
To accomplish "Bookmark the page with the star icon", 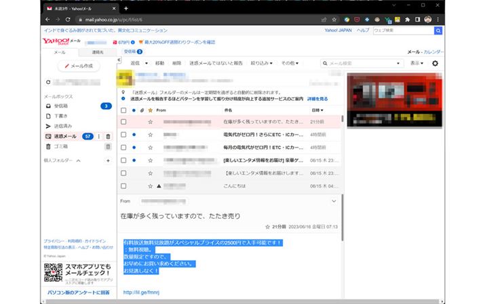I will coord(335,20).
